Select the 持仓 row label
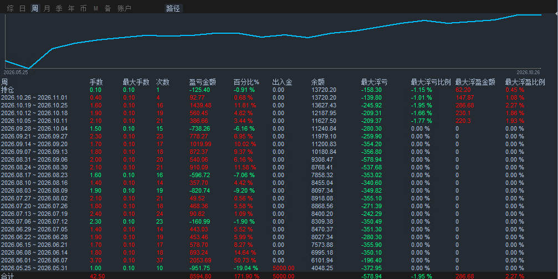This screenshot has width=558, height=279. click(x=7, y=90)
